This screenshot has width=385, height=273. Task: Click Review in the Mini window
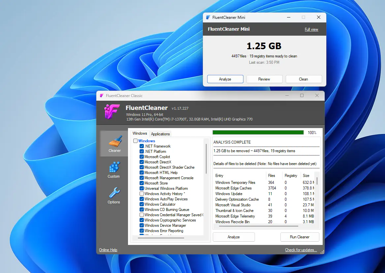[x=264, y=79]
